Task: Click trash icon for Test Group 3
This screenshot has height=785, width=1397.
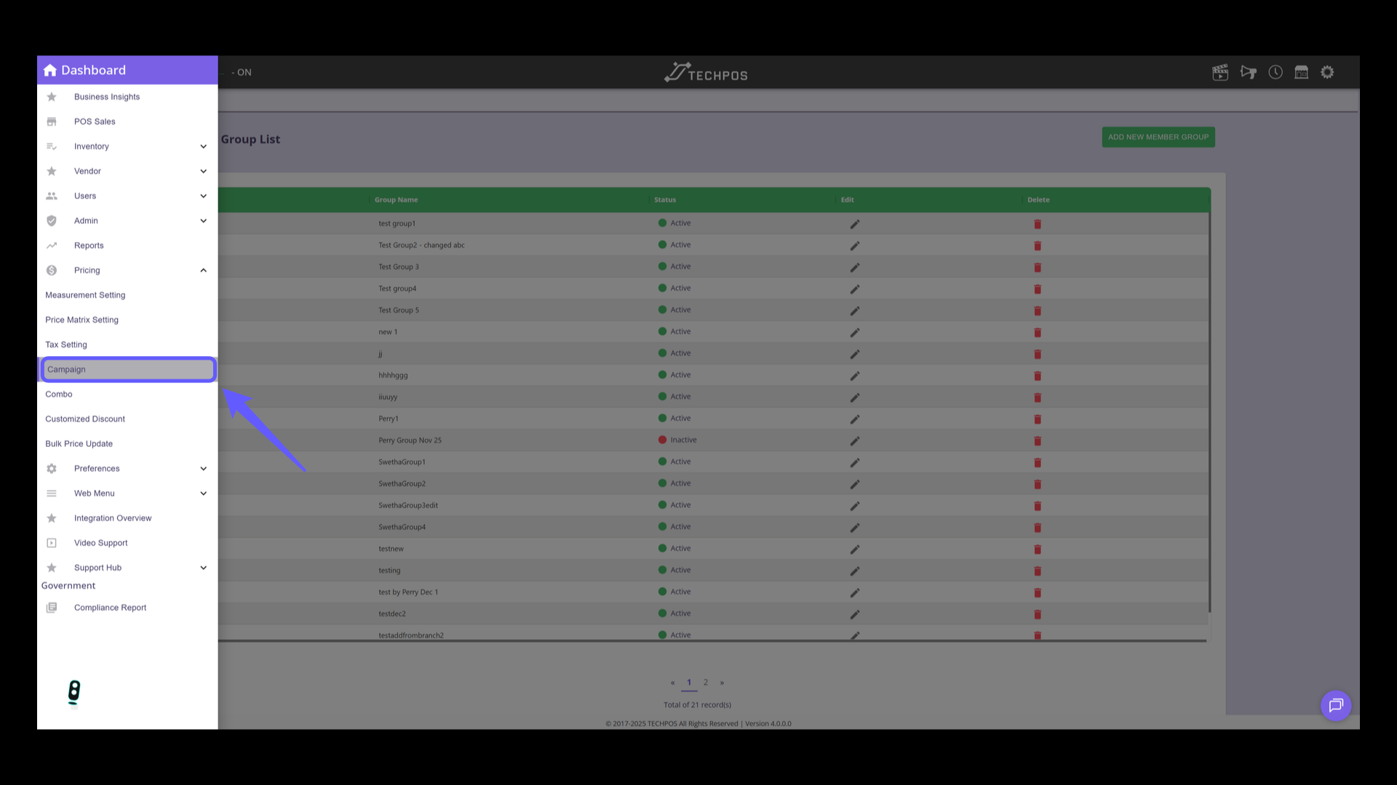Action: pos(1038,267)
